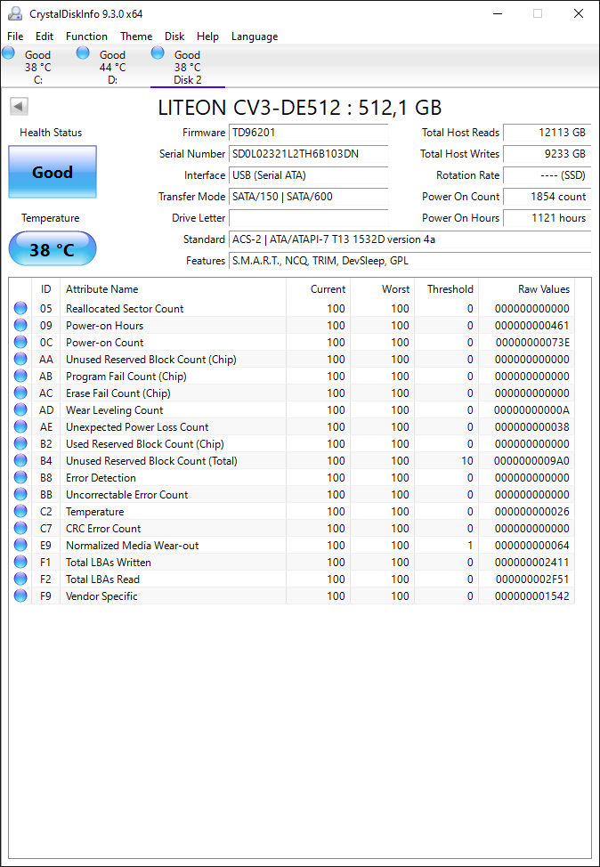
Task: Click Power On Count value 1854 count
Action: click(x=547, y=197)
